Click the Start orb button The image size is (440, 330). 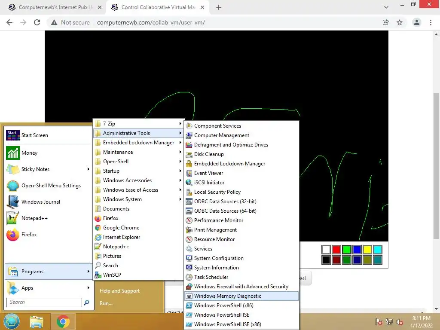pos(12,321)
